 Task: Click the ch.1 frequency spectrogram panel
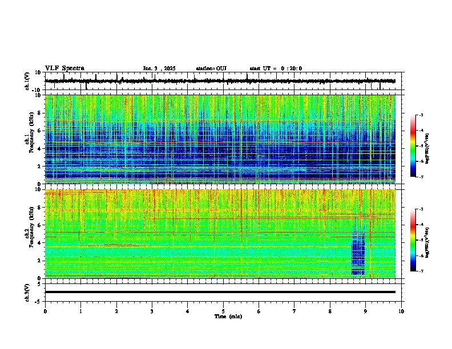(220, 139)
